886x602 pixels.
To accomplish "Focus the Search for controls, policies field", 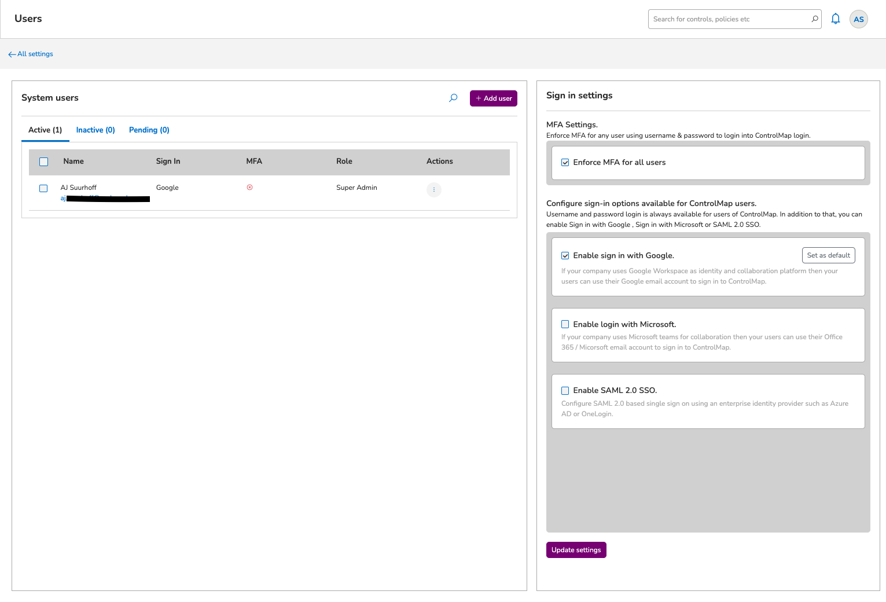I will pos(729,19).
